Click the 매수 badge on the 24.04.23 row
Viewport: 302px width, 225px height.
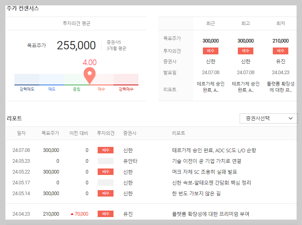(105, 213)
